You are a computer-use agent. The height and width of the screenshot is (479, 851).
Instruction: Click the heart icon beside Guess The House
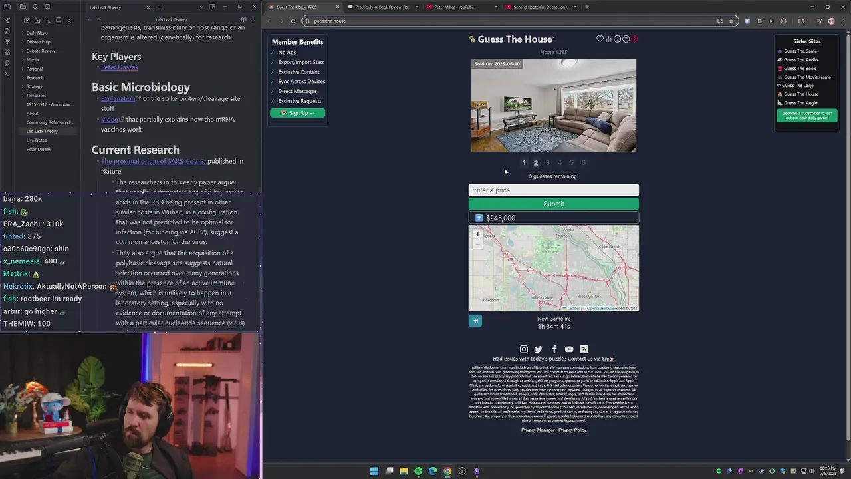[600, 39]
